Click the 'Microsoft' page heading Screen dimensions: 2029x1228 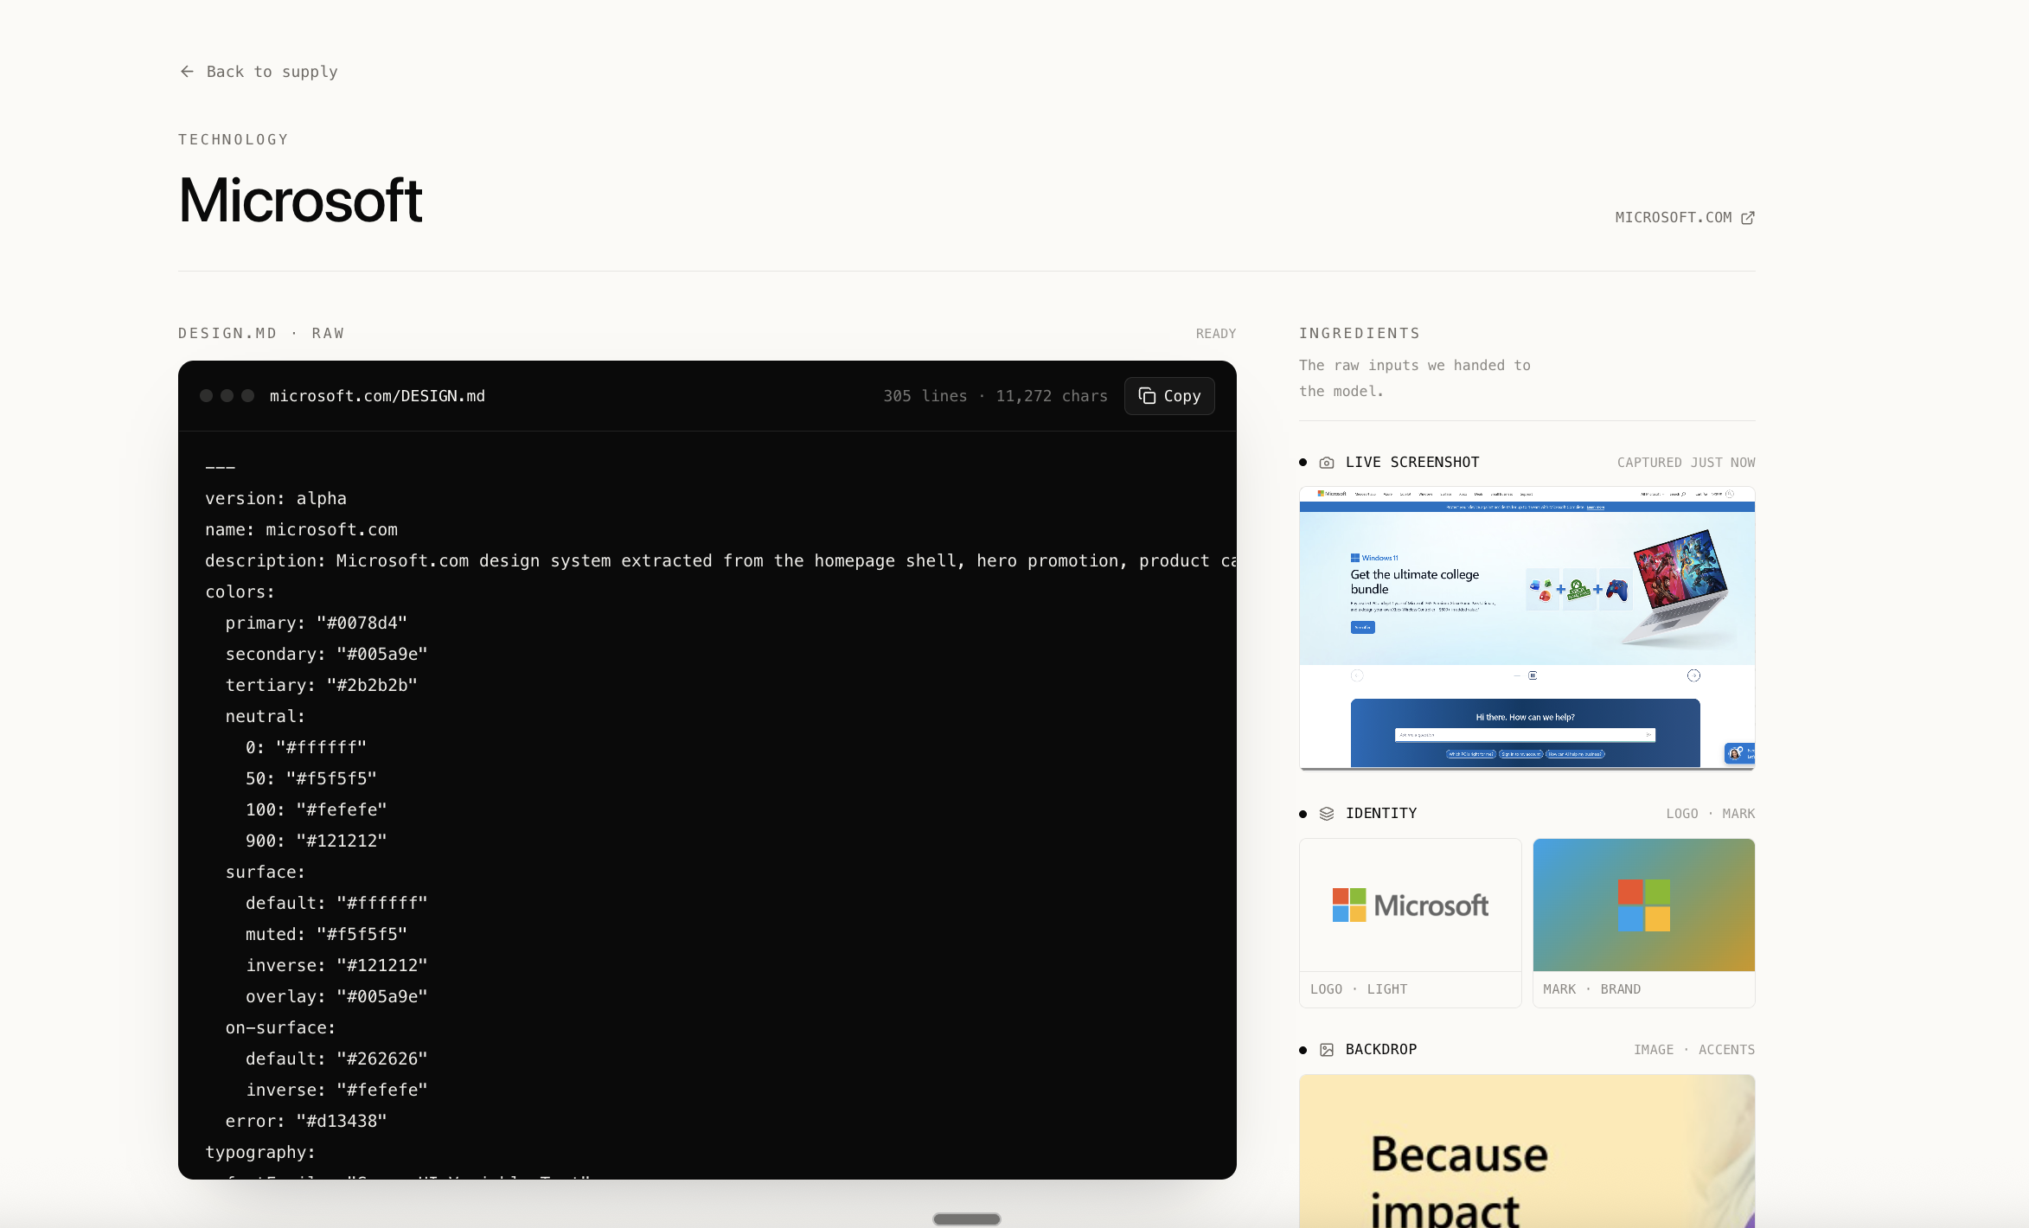click(x=300, y=201)
